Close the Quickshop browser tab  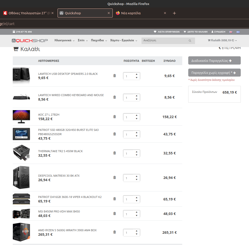pos(109,13)
